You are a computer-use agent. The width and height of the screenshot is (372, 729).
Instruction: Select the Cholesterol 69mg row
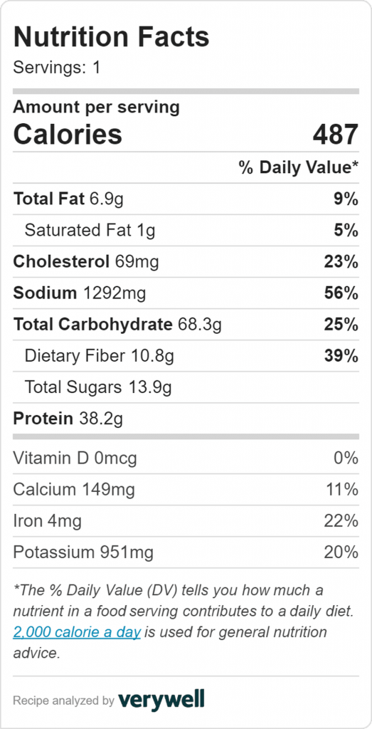coord(186,262)
